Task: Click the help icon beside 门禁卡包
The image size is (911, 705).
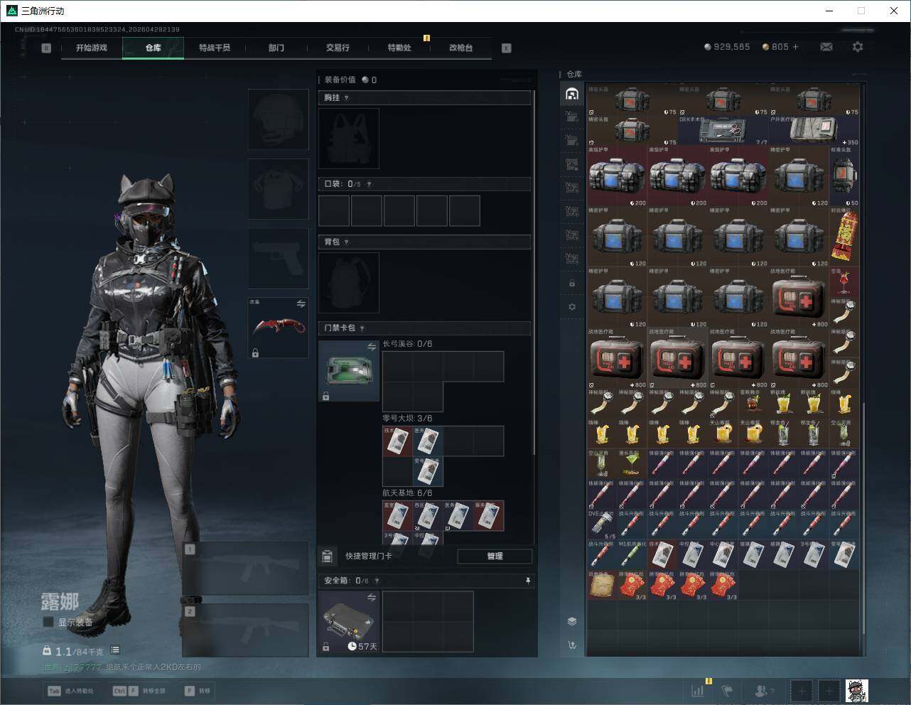Action: coord(362,328)
